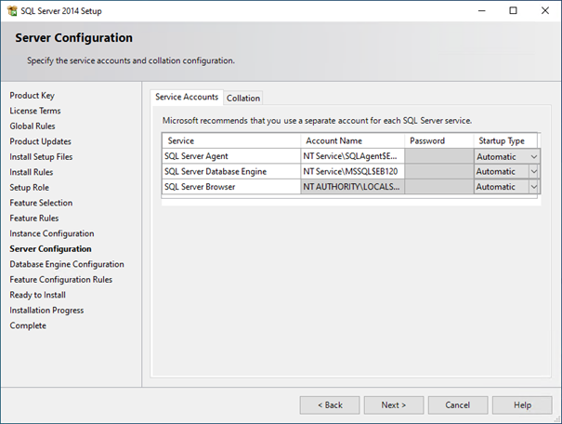The image size is (562, 424).
Task: Click Instance Configuration step in sidebar
Action: (52, 233)
